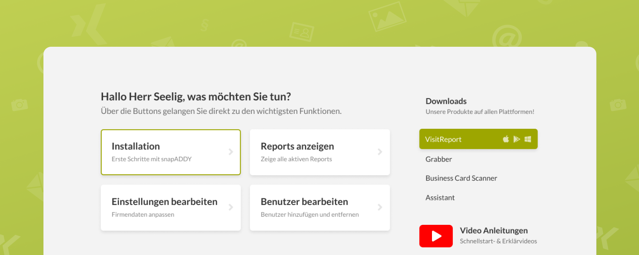Open the Einstellungen bearbeiten card
The image size is (639, 255).
[x=171, y=207]
